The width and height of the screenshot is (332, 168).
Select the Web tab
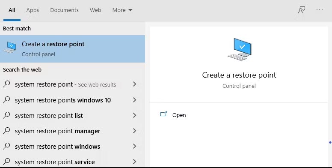(95, 10)
